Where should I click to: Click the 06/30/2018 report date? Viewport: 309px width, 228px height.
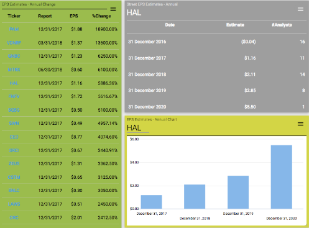(50, 70)
